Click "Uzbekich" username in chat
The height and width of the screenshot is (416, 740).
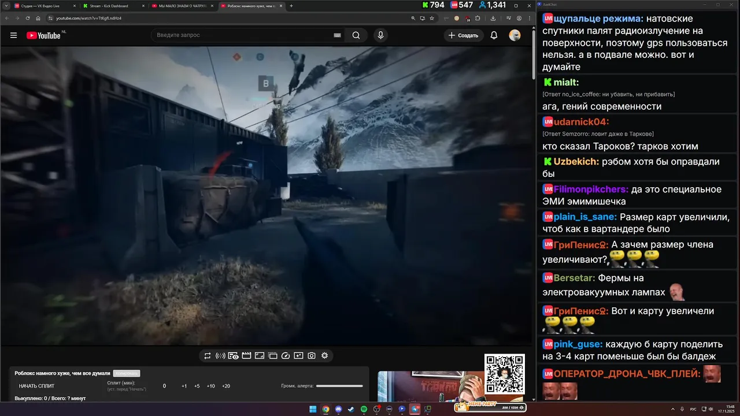576,162
